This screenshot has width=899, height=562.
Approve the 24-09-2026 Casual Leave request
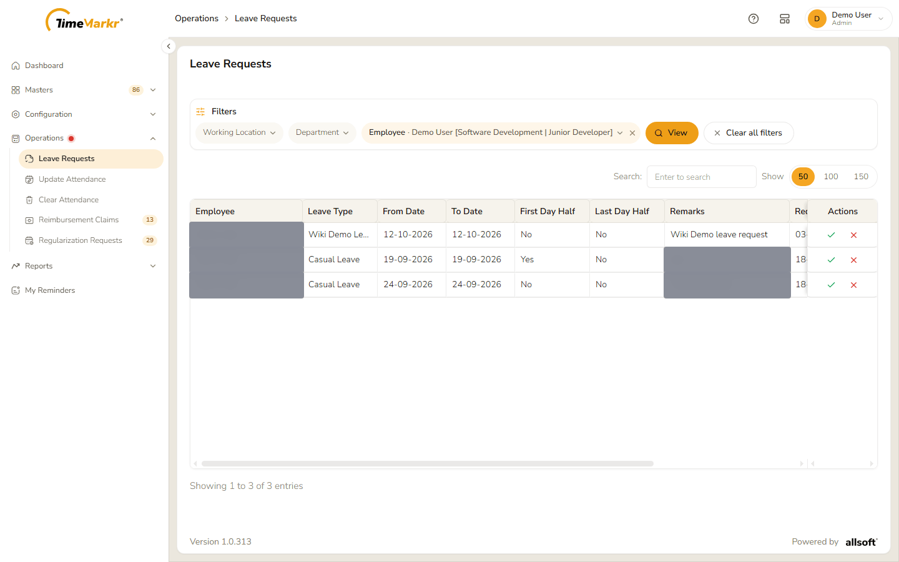point(831,285)
